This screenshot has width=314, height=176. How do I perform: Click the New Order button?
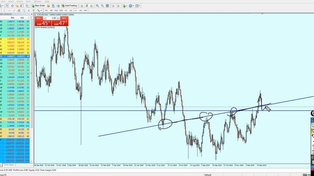pyautogui.click(x=38, y=6)
